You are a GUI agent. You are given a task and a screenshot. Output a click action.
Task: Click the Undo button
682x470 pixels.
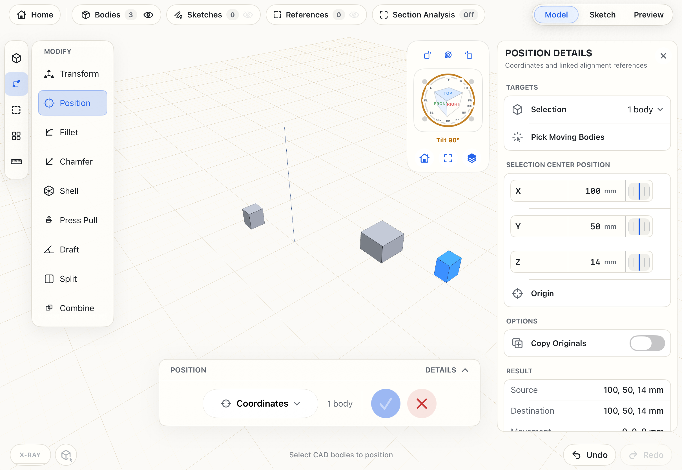click(x=590, y=455)
